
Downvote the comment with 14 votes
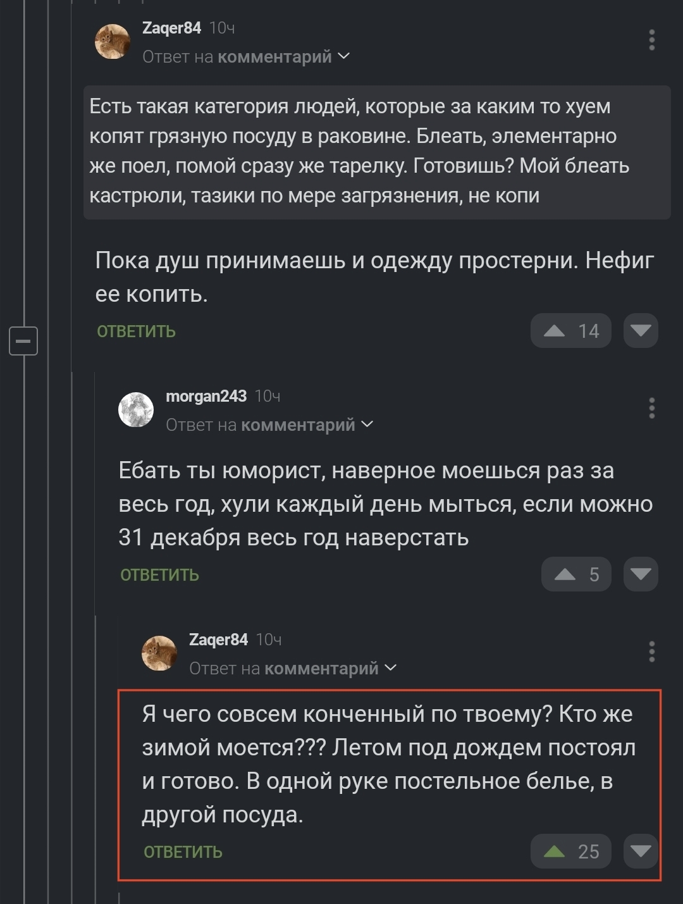point(641,331)
